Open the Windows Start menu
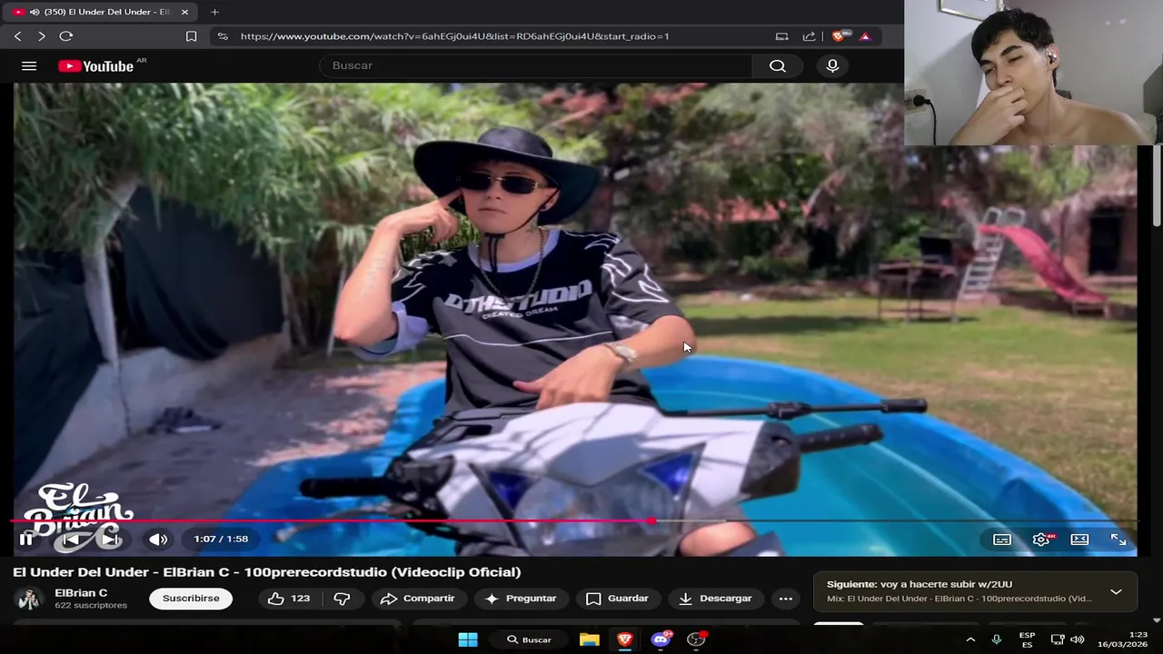Image resolution: width=1163 pixels, height=654 pixels. coord(468,639)
